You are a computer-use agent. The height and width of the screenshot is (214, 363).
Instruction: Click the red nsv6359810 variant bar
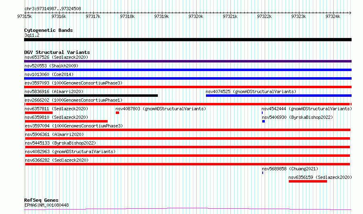tap(66, 121)
